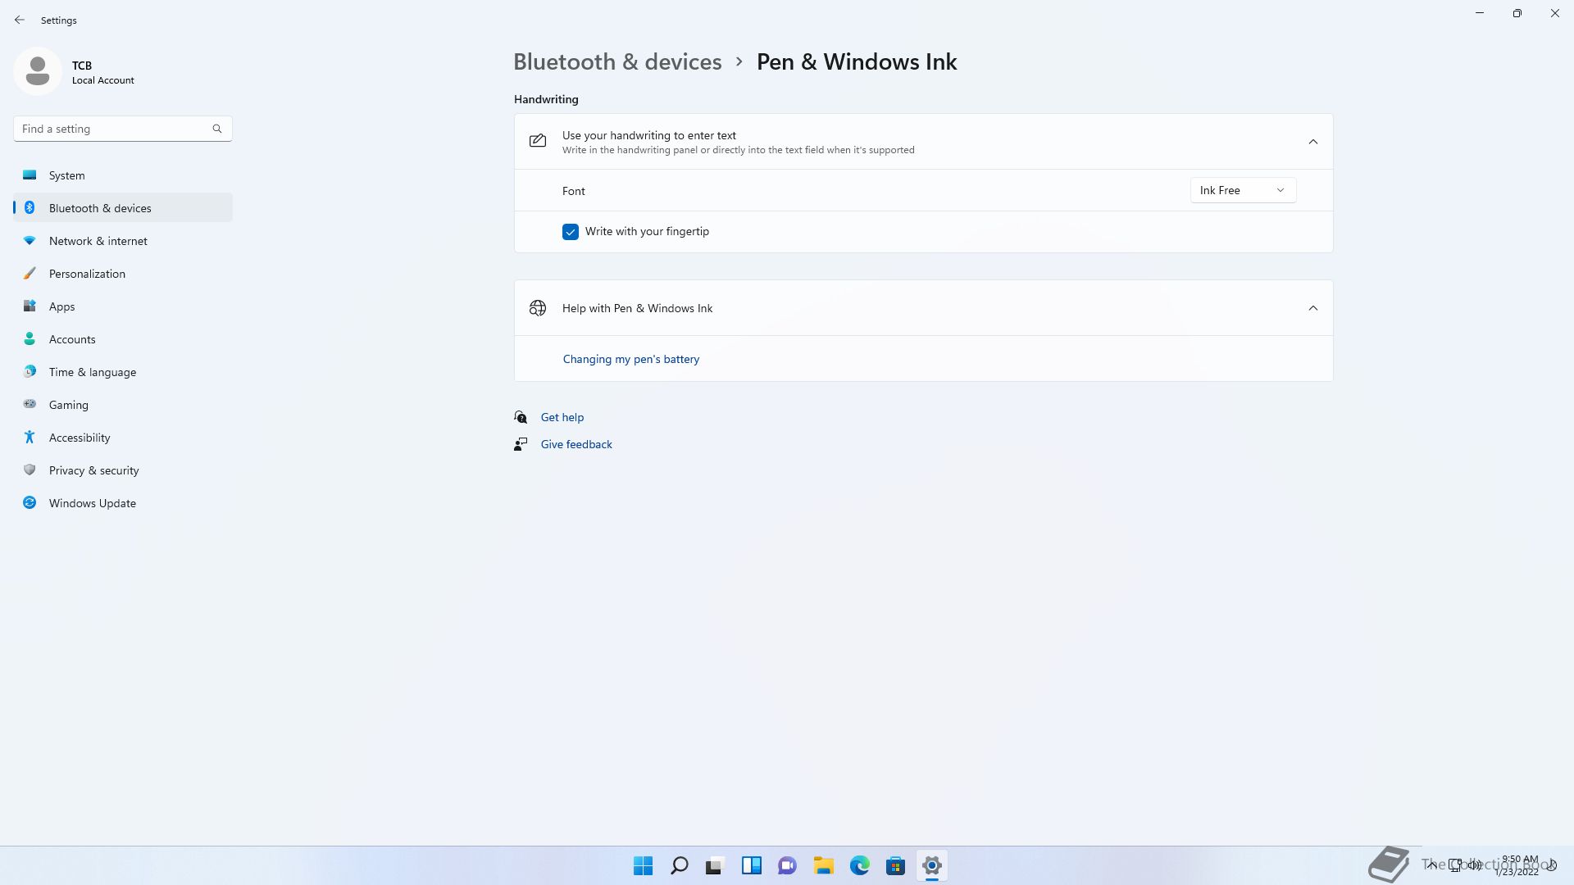
Task: Open the Chat app in taskbar
Action: coord(788,865)
